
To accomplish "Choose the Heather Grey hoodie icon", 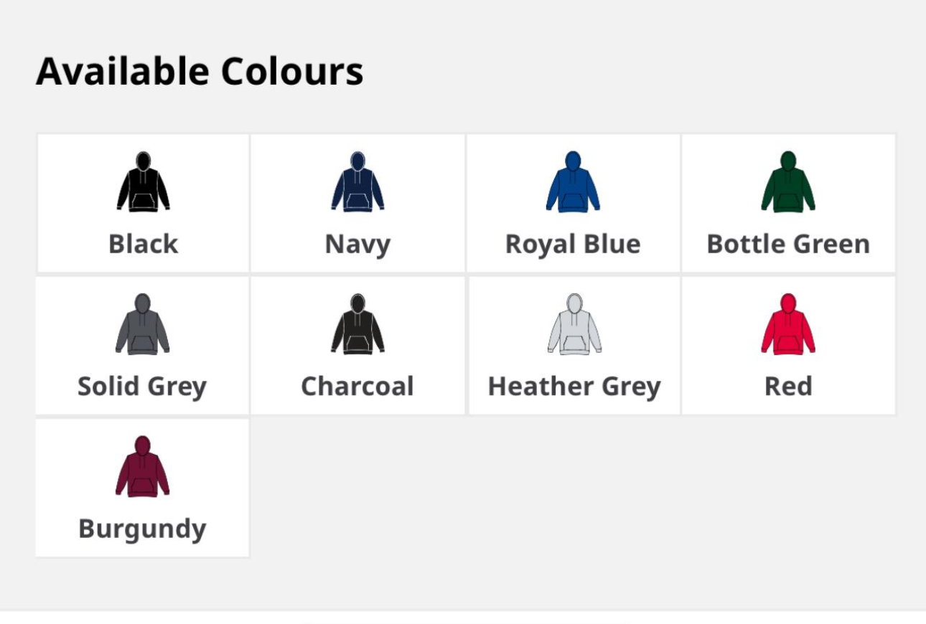I will coord(574,324).
